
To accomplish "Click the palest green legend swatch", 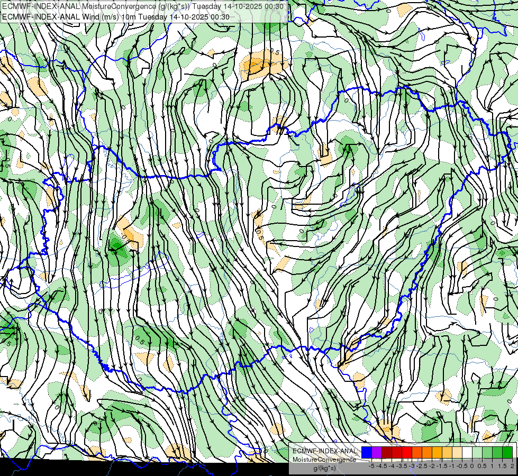I will (x=477, y=452).
